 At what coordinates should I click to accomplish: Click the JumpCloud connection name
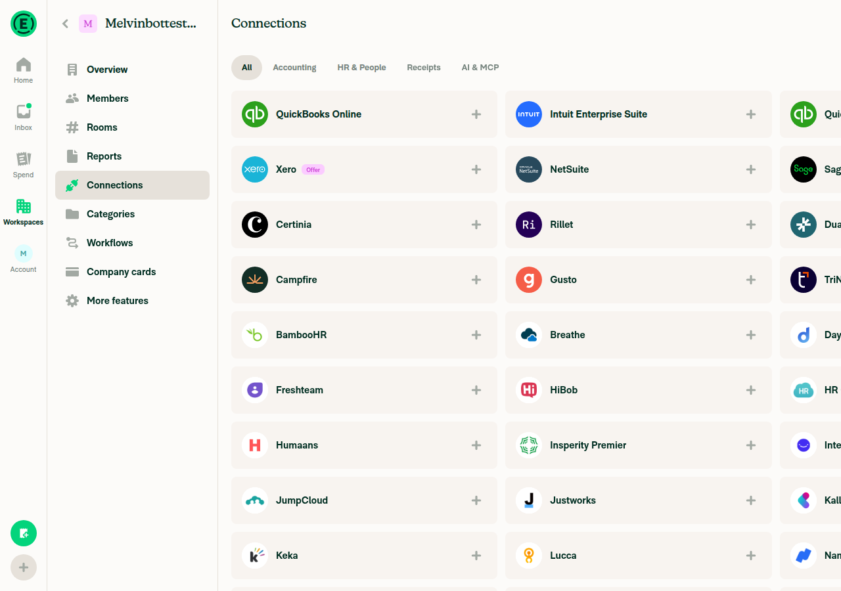302,500
